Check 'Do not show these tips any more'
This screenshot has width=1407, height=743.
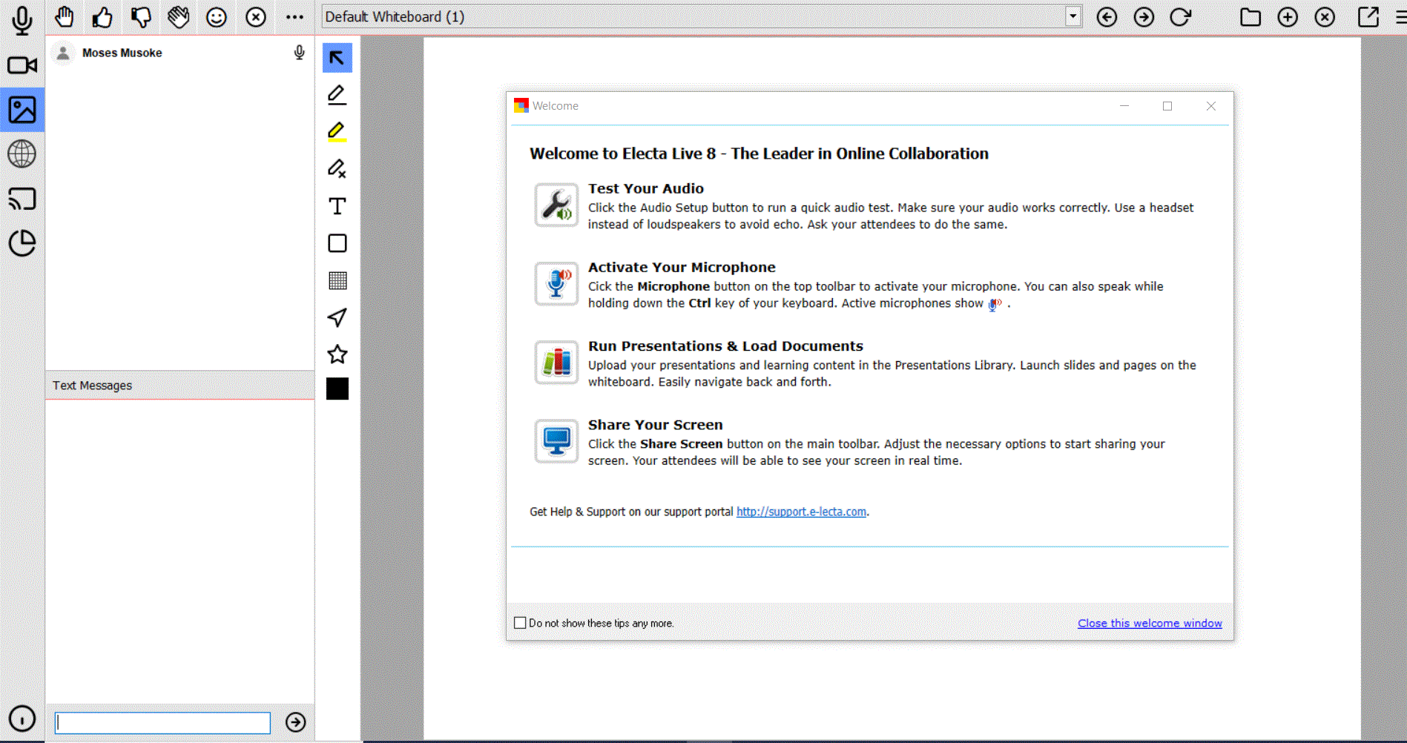tap(520, 623)
